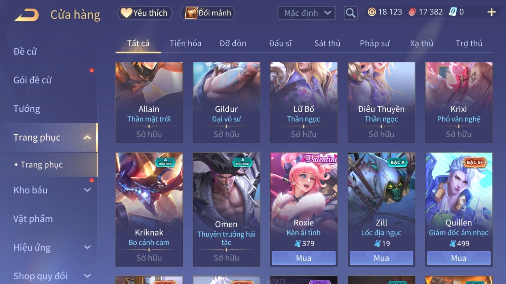Click the blue voucher currency icon
Viewport: 506px width, 284px height.
tap(453, 12)
